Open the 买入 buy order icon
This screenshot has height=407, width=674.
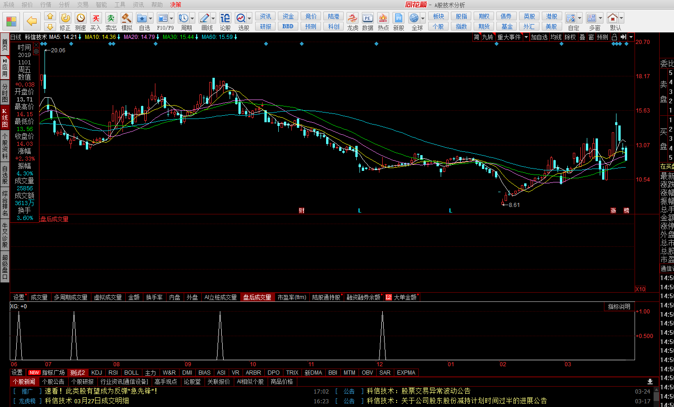(x=96, y=18)
